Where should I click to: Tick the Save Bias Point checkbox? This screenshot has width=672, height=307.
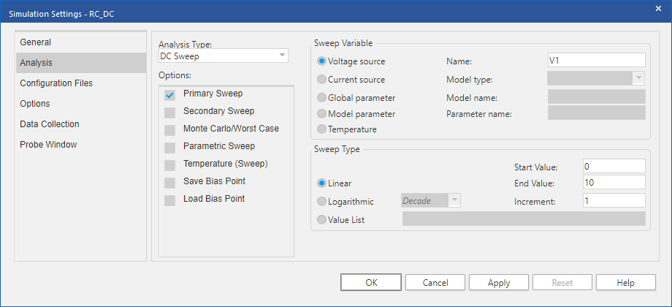click(170, 183)
